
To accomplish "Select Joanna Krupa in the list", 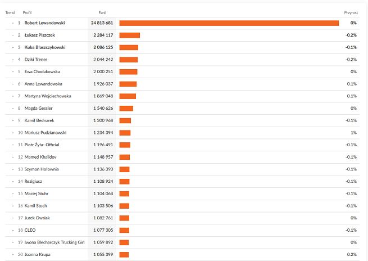I will (38, 254).
